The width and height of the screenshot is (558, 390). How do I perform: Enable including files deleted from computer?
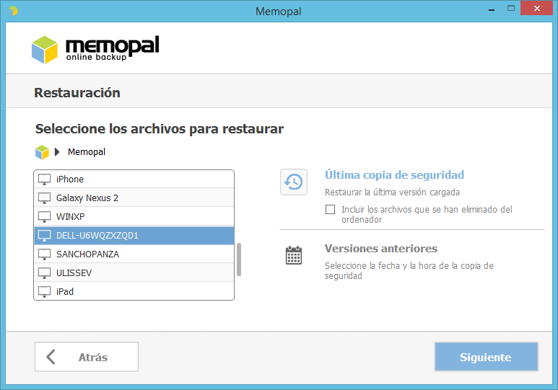click(330, 209)
